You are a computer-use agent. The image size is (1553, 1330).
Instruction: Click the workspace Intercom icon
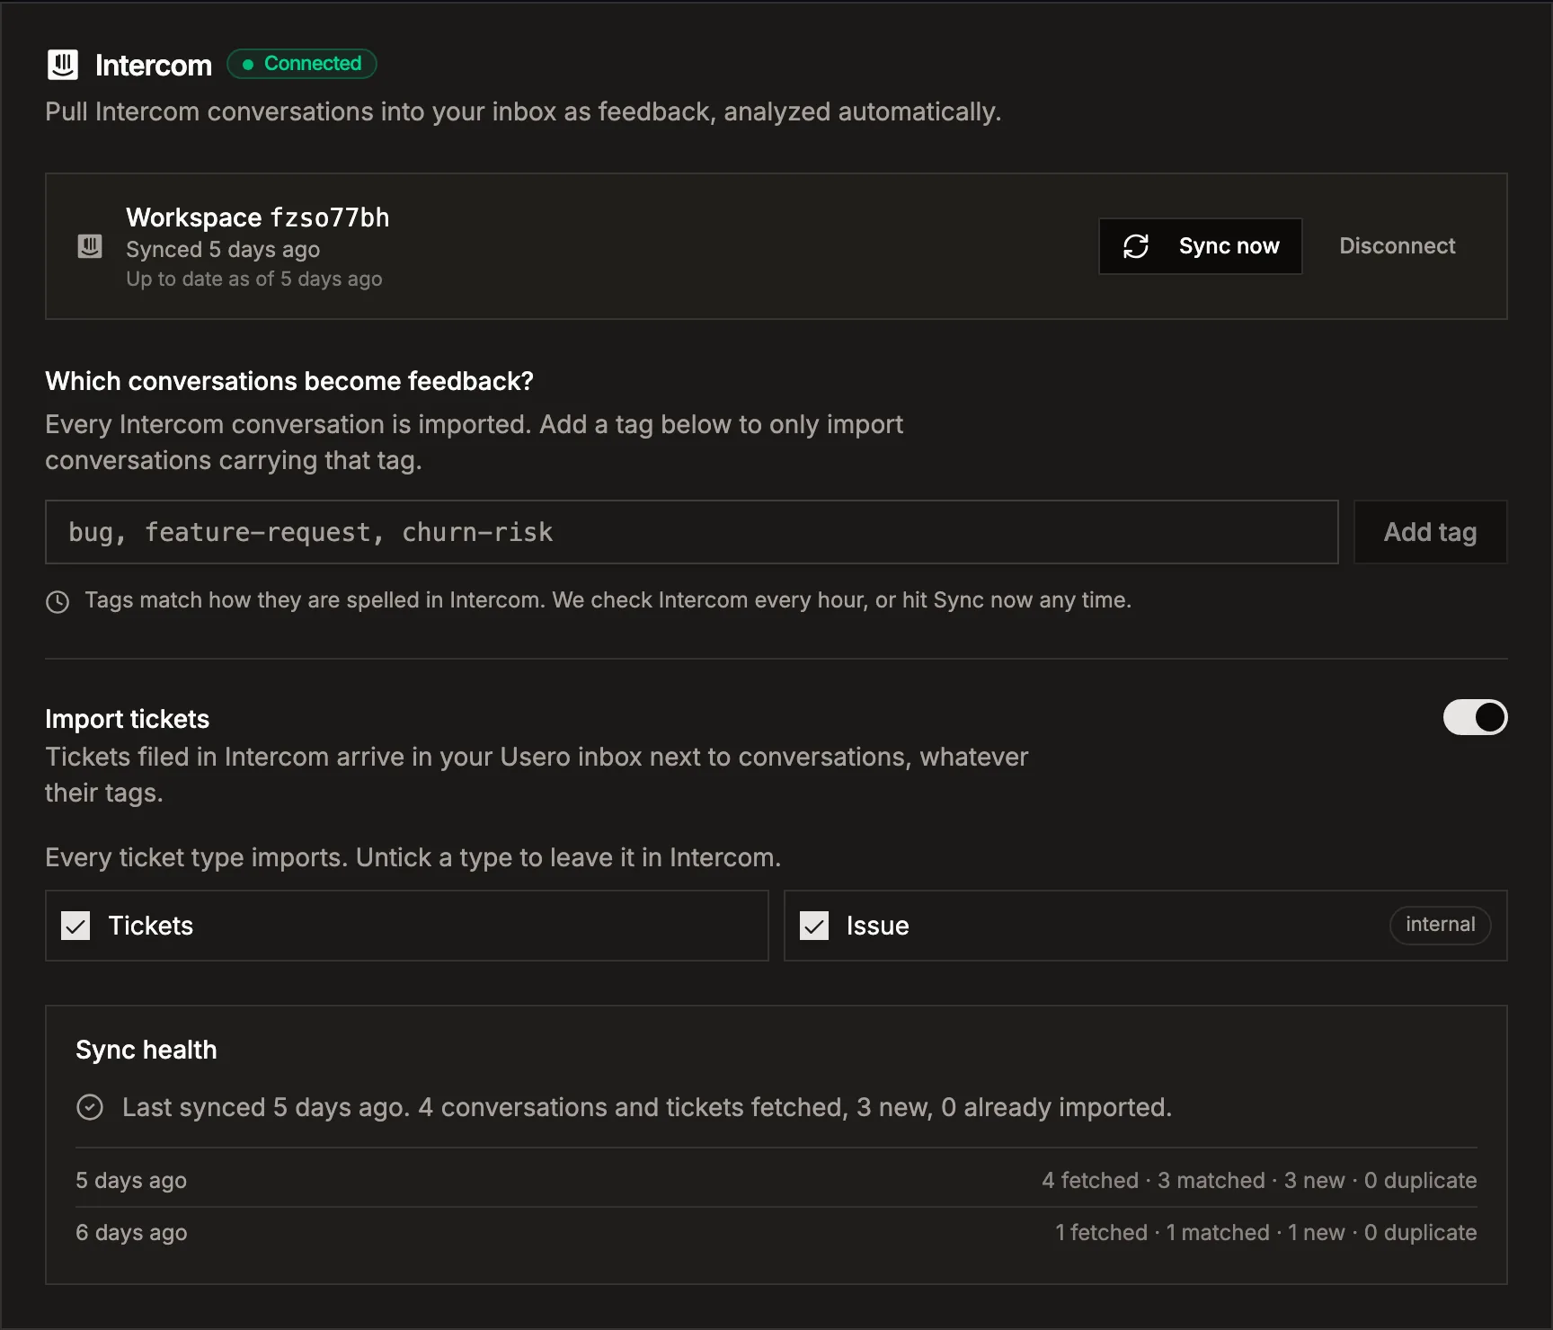90,246
